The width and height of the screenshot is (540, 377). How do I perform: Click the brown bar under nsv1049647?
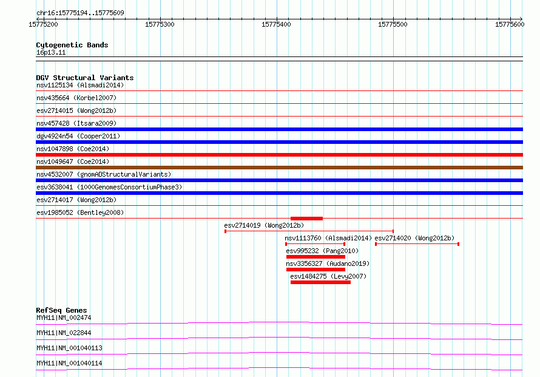coord(279,168)
